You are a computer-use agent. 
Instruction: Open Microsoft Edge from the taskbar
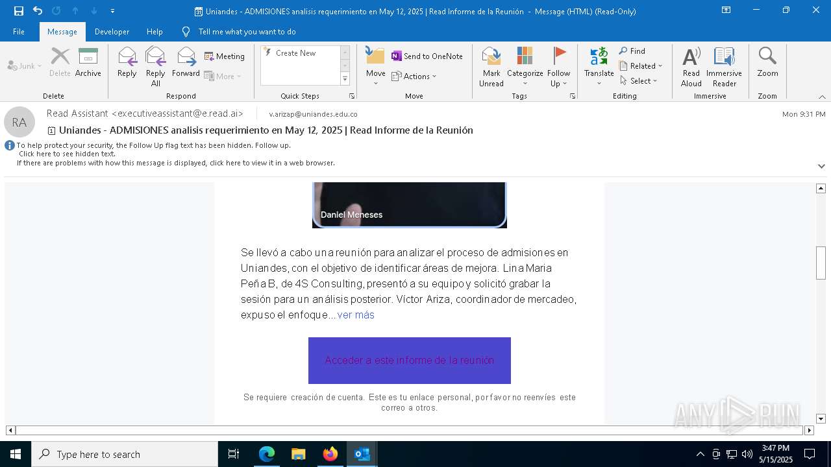(x=267, y=454)
